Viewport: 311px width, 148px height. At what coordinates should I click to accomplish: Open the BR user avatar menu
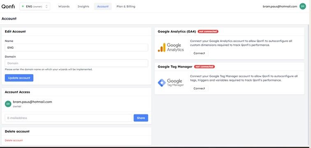[x=303, y=6]
